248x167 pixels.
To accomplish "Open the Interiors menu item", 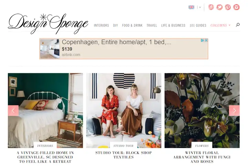I will tap(101, 25).
